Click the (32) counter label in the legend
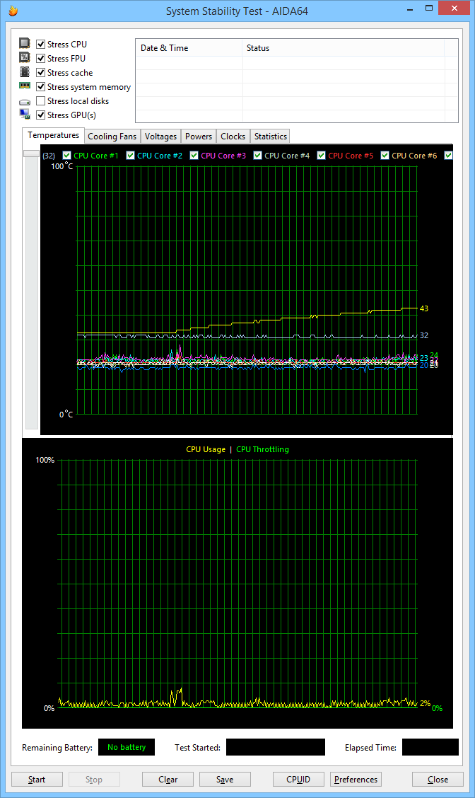Screen dimensions: 475x798 (49, 156)
